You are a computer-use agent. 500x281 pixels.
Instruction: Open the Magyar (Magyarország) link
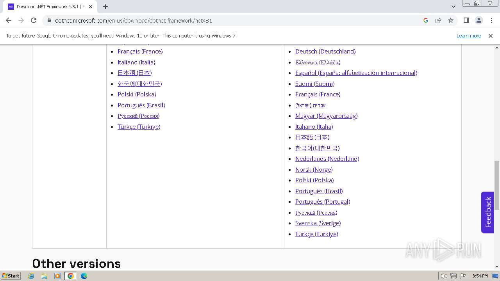pos(327,116)
